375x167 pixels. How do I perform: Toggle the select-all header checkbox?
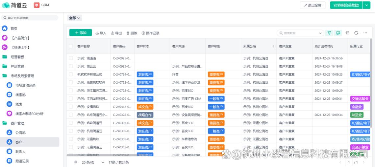pyautogui.click(x=71, y=46)
